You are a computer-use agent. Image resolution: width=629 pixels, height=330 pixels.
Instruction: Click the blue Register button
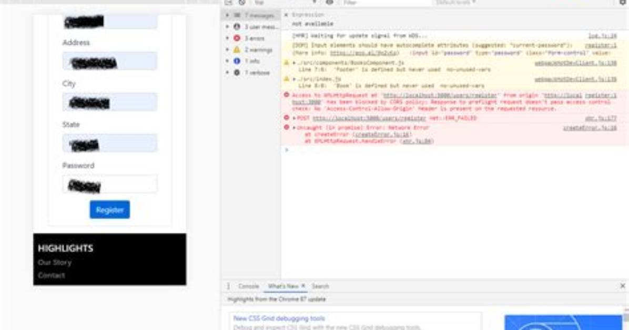click(x=109, y=210)
